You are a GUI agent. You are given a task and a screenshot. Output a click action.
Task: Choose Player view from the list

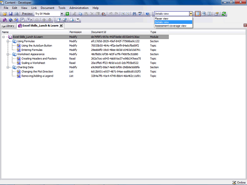pos(173,18)
